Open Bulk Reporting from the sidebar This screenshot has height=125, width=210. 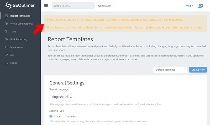[19, 39]
